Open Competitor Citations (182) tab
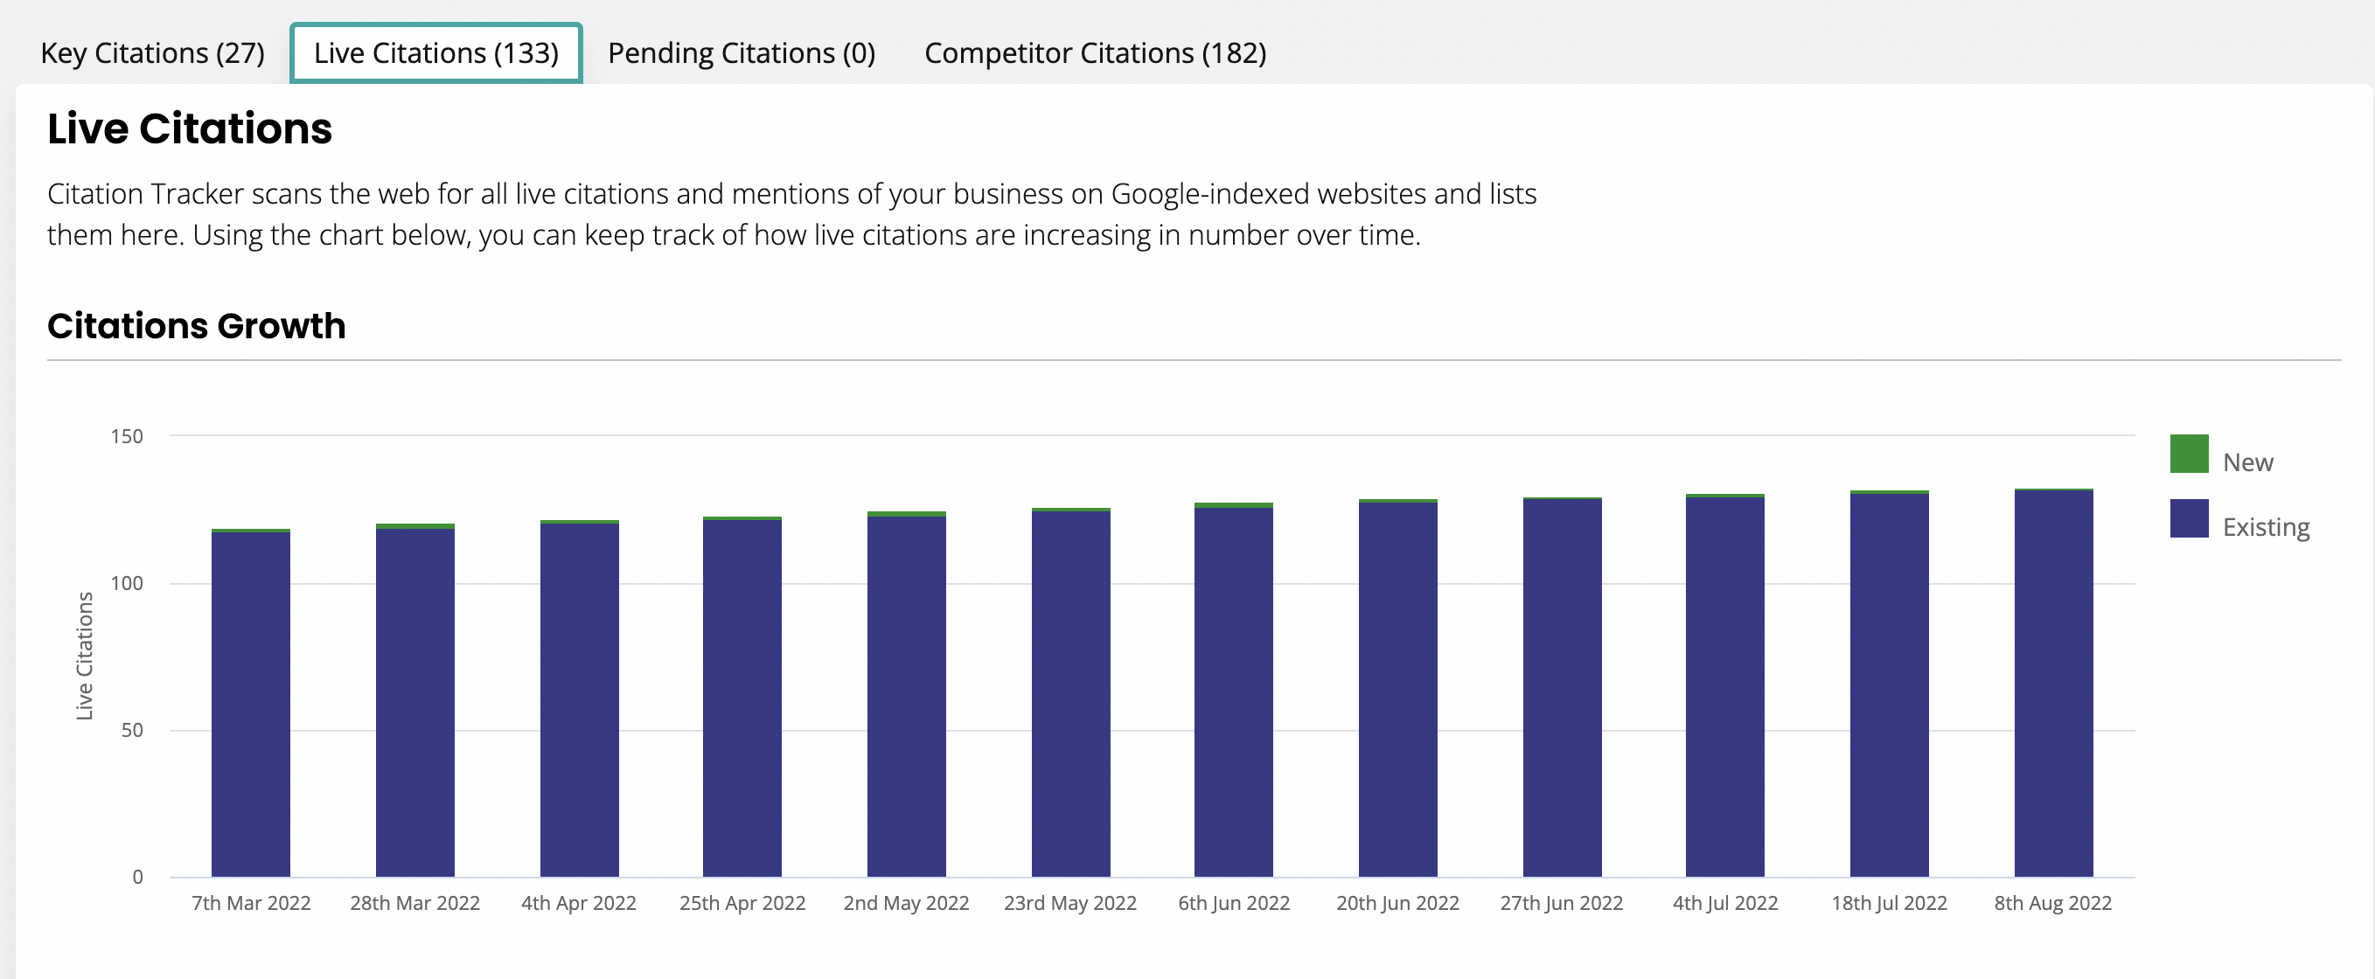The height and width of the screenshot is (979, 2375). tap(1096, 53)
